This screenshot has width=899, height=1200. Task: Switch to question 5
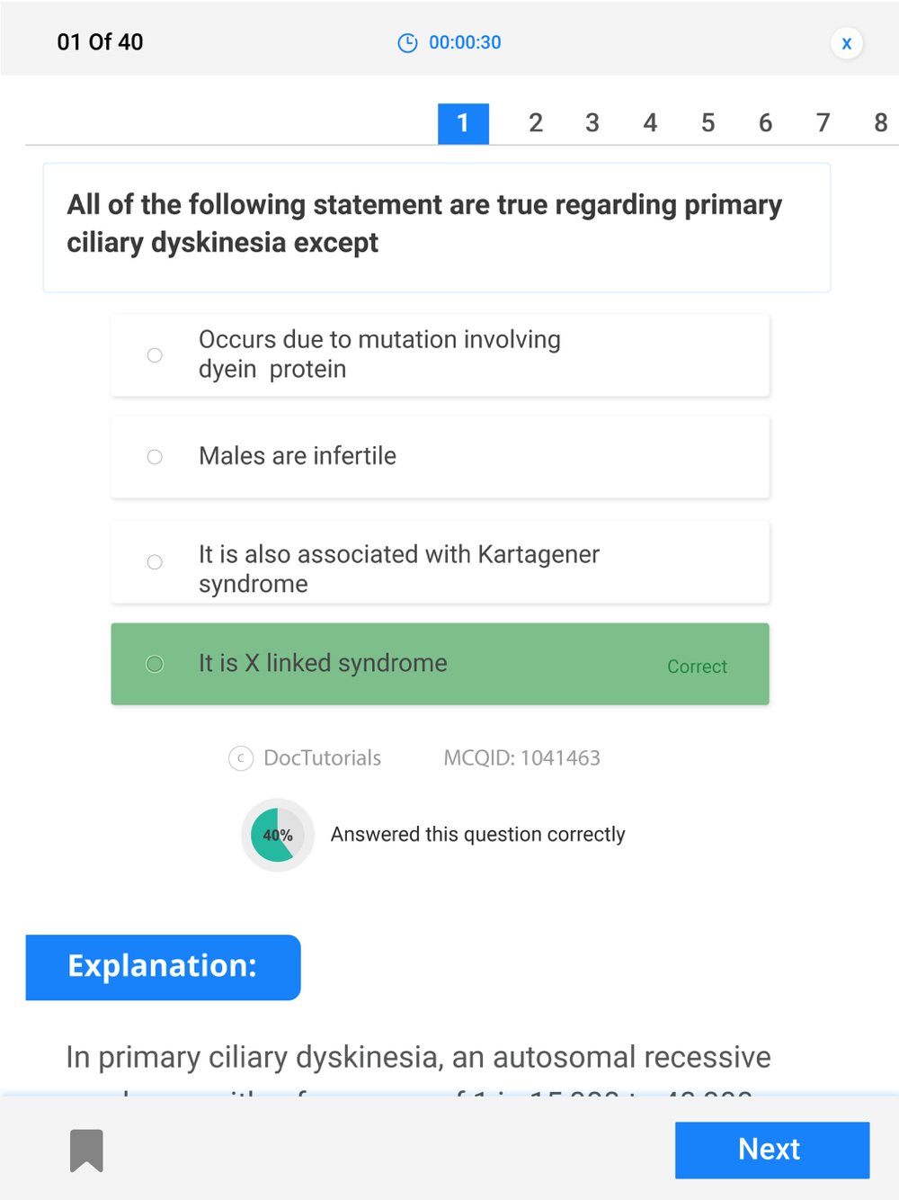click(x=708, y=123)
